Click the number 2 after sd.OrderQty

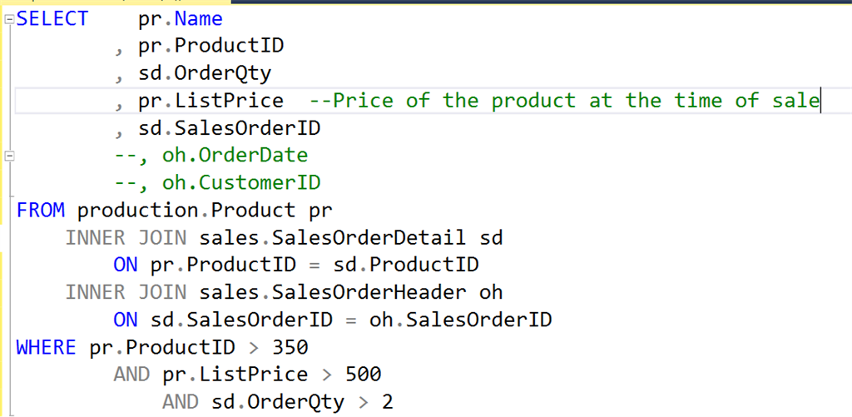pyautogui.click(x=387, y=402)
